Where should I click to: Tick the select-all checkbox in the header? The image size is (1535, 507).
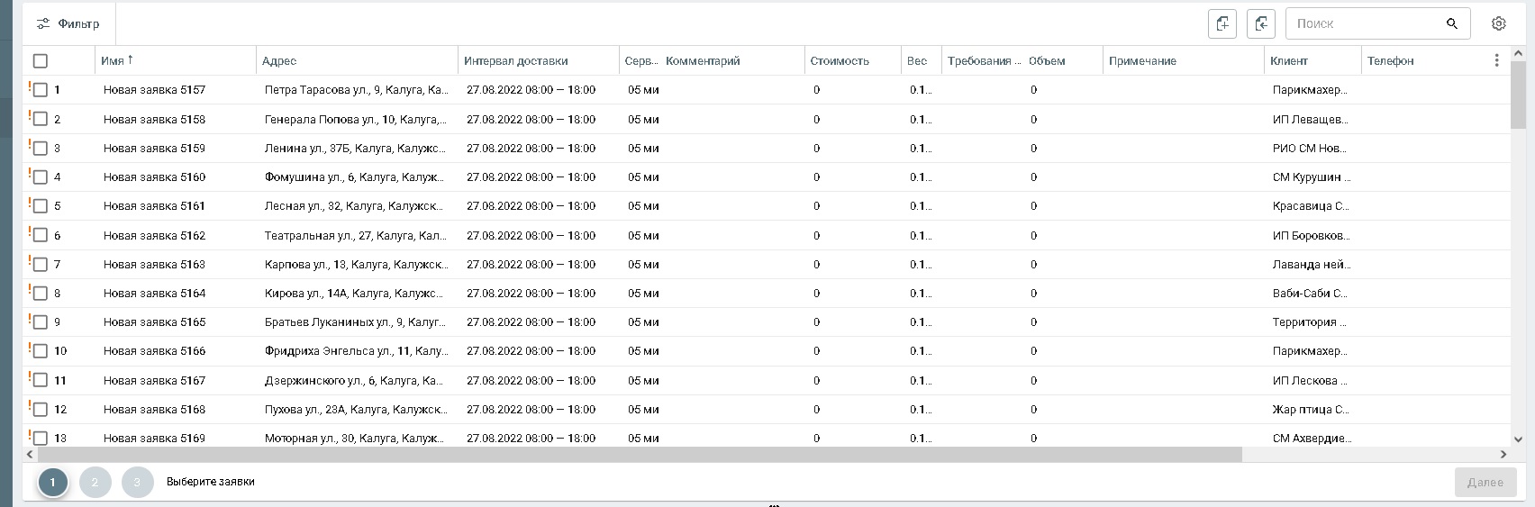40,61
